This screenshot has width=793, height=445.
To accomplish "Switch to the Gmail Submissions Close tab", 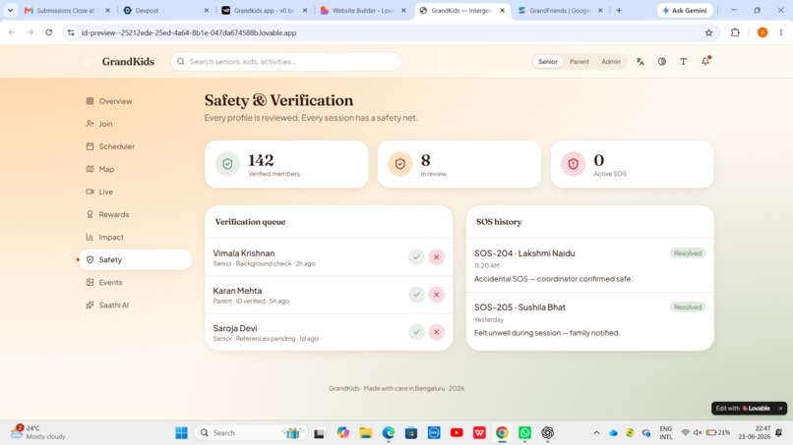I will [x=67, y=10].
